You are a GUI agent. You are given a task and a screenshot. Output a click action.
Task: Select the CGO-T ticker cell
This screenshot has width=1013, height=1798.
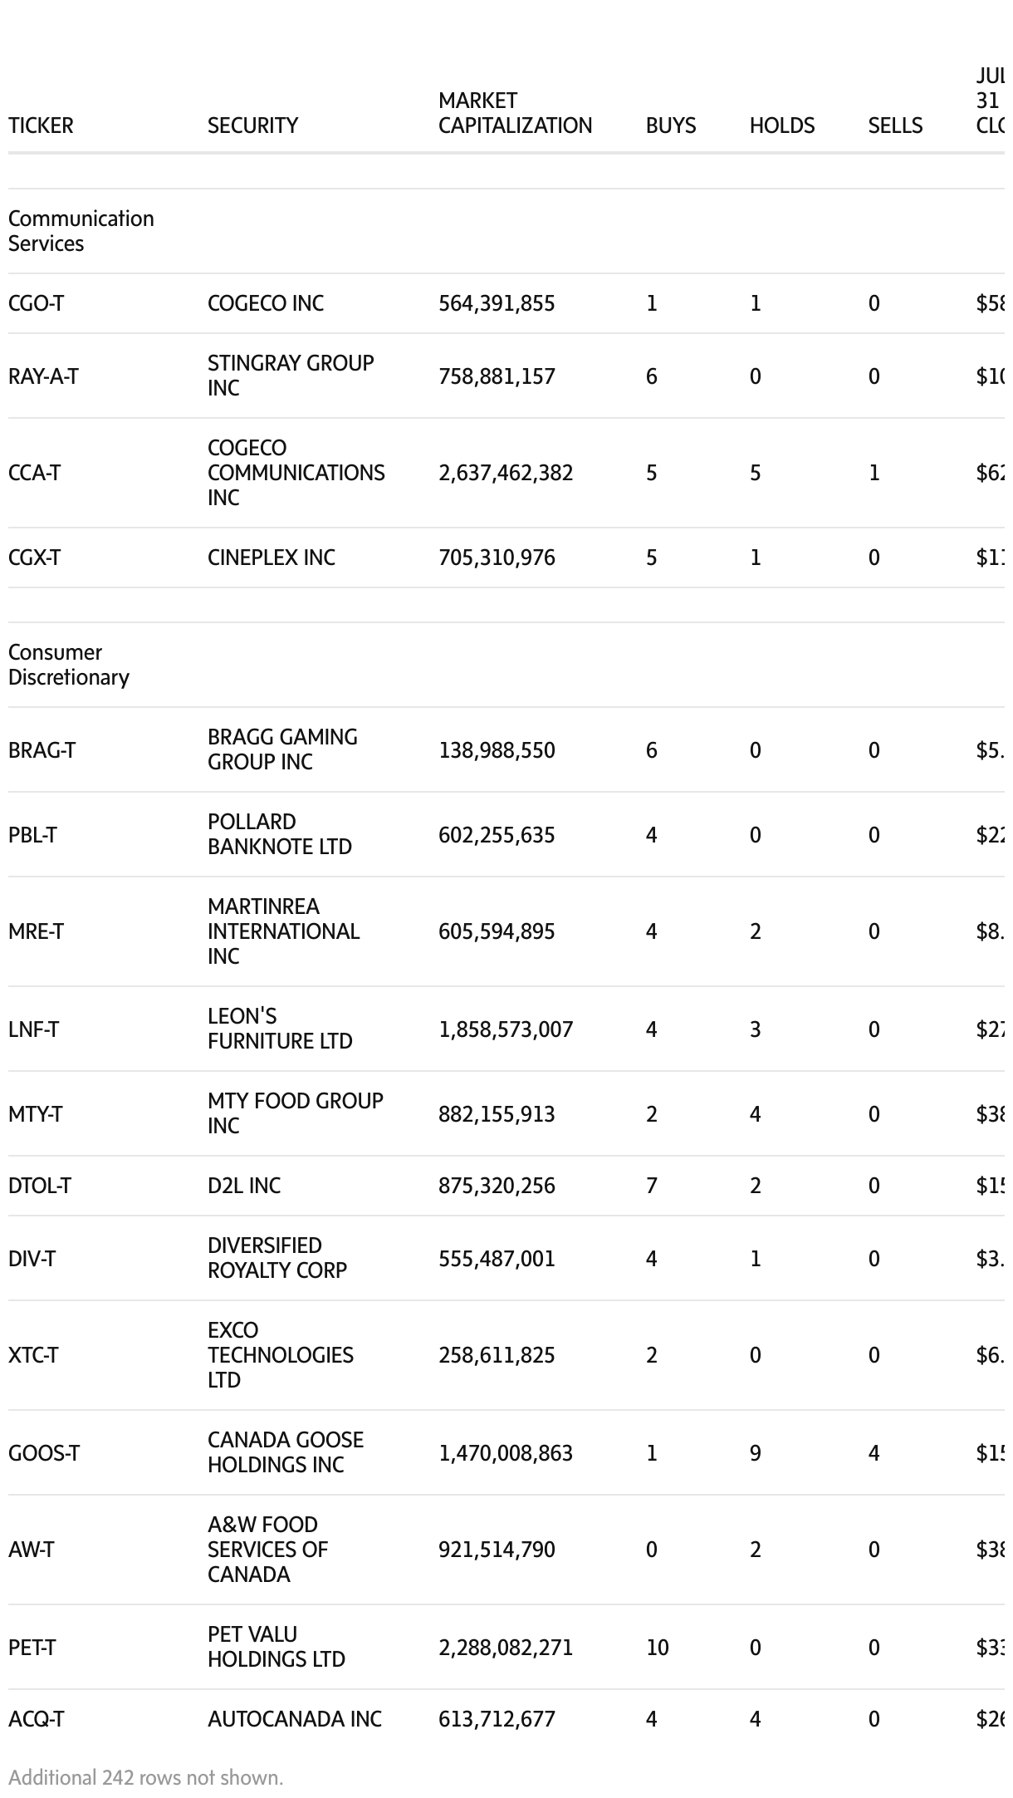click(x=36, y=303)
